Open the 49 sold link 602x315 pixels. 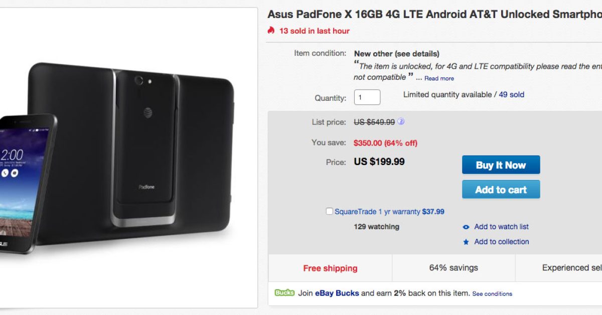511,95
